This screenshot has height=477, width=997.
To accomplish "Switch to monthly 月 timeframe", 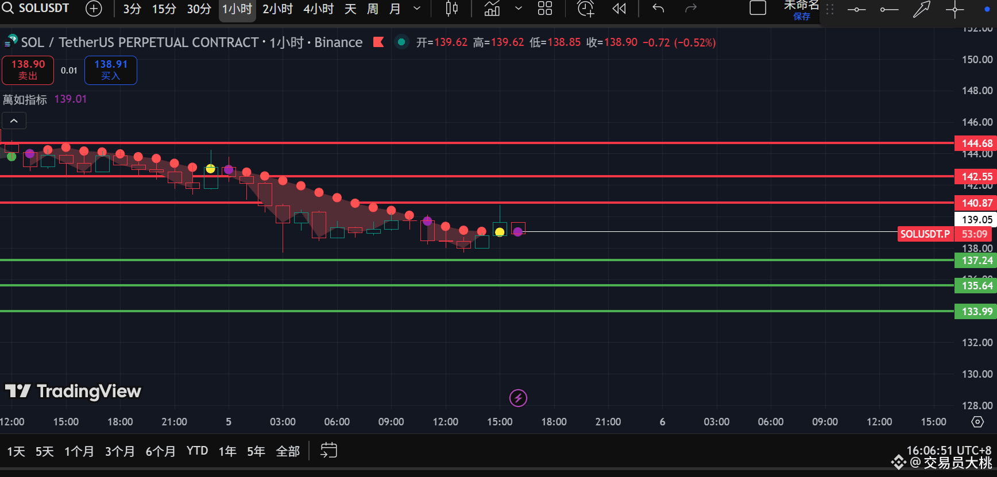I will [x=395, y=9].
